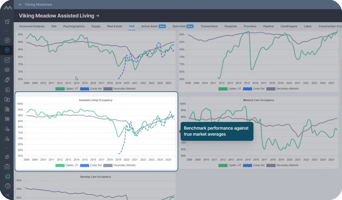Open Viking Meadow Assisted Living title link

(59, 16)
